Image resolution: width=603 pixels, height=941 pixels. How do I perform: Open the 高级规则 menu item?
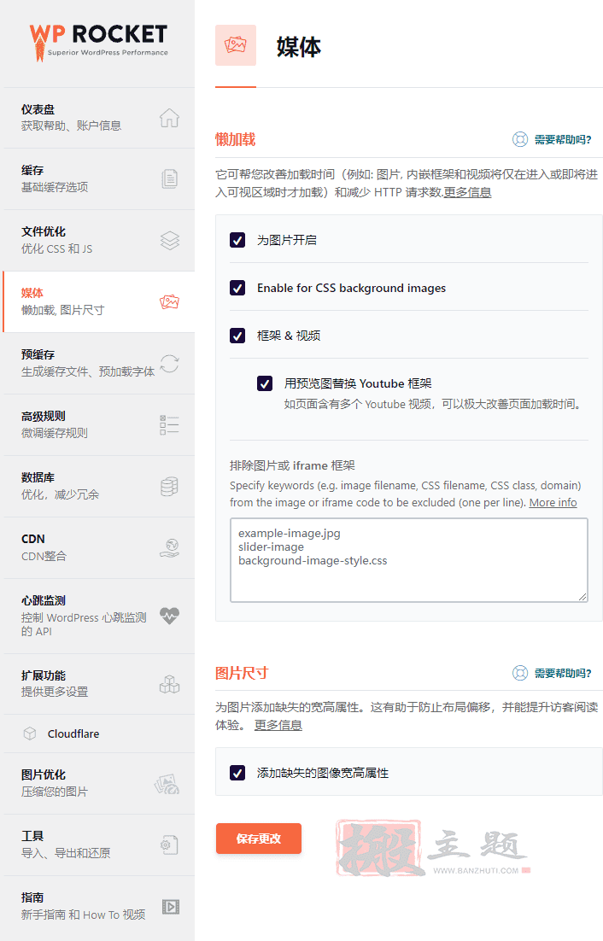pyautogui.click(x=99, y=425)
